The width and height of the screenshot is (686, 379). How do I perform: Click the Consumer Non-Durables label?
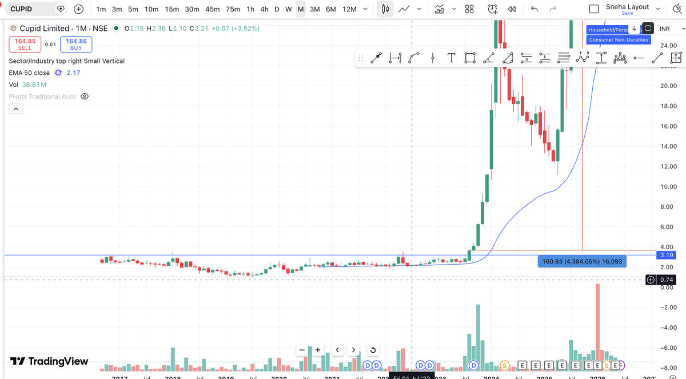[619, 40]
